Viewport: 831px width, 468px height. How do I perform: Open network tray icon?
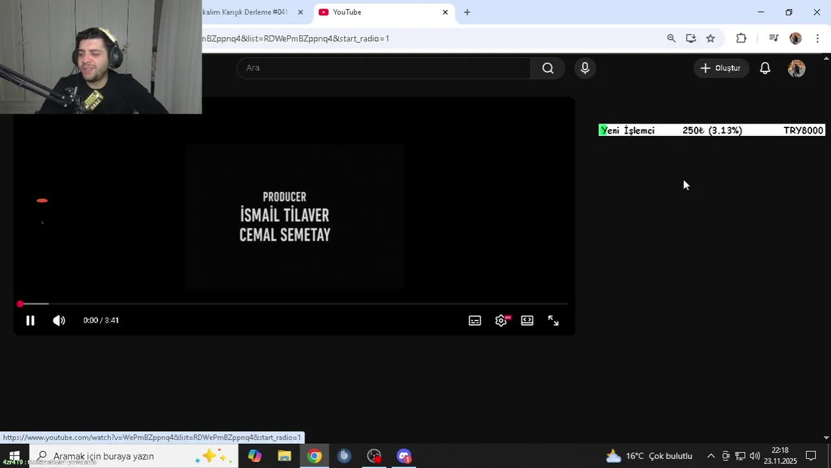pos(740,456)
